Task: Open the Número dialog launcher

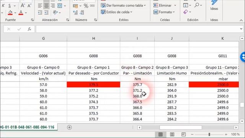Action: pos(95,20)
